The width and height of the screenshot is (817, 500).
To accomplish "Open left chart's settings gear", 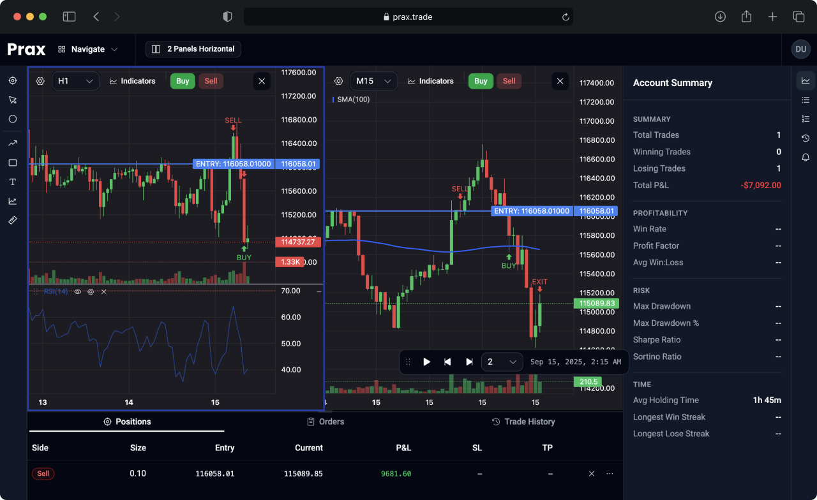I will (x=40, y=81).
